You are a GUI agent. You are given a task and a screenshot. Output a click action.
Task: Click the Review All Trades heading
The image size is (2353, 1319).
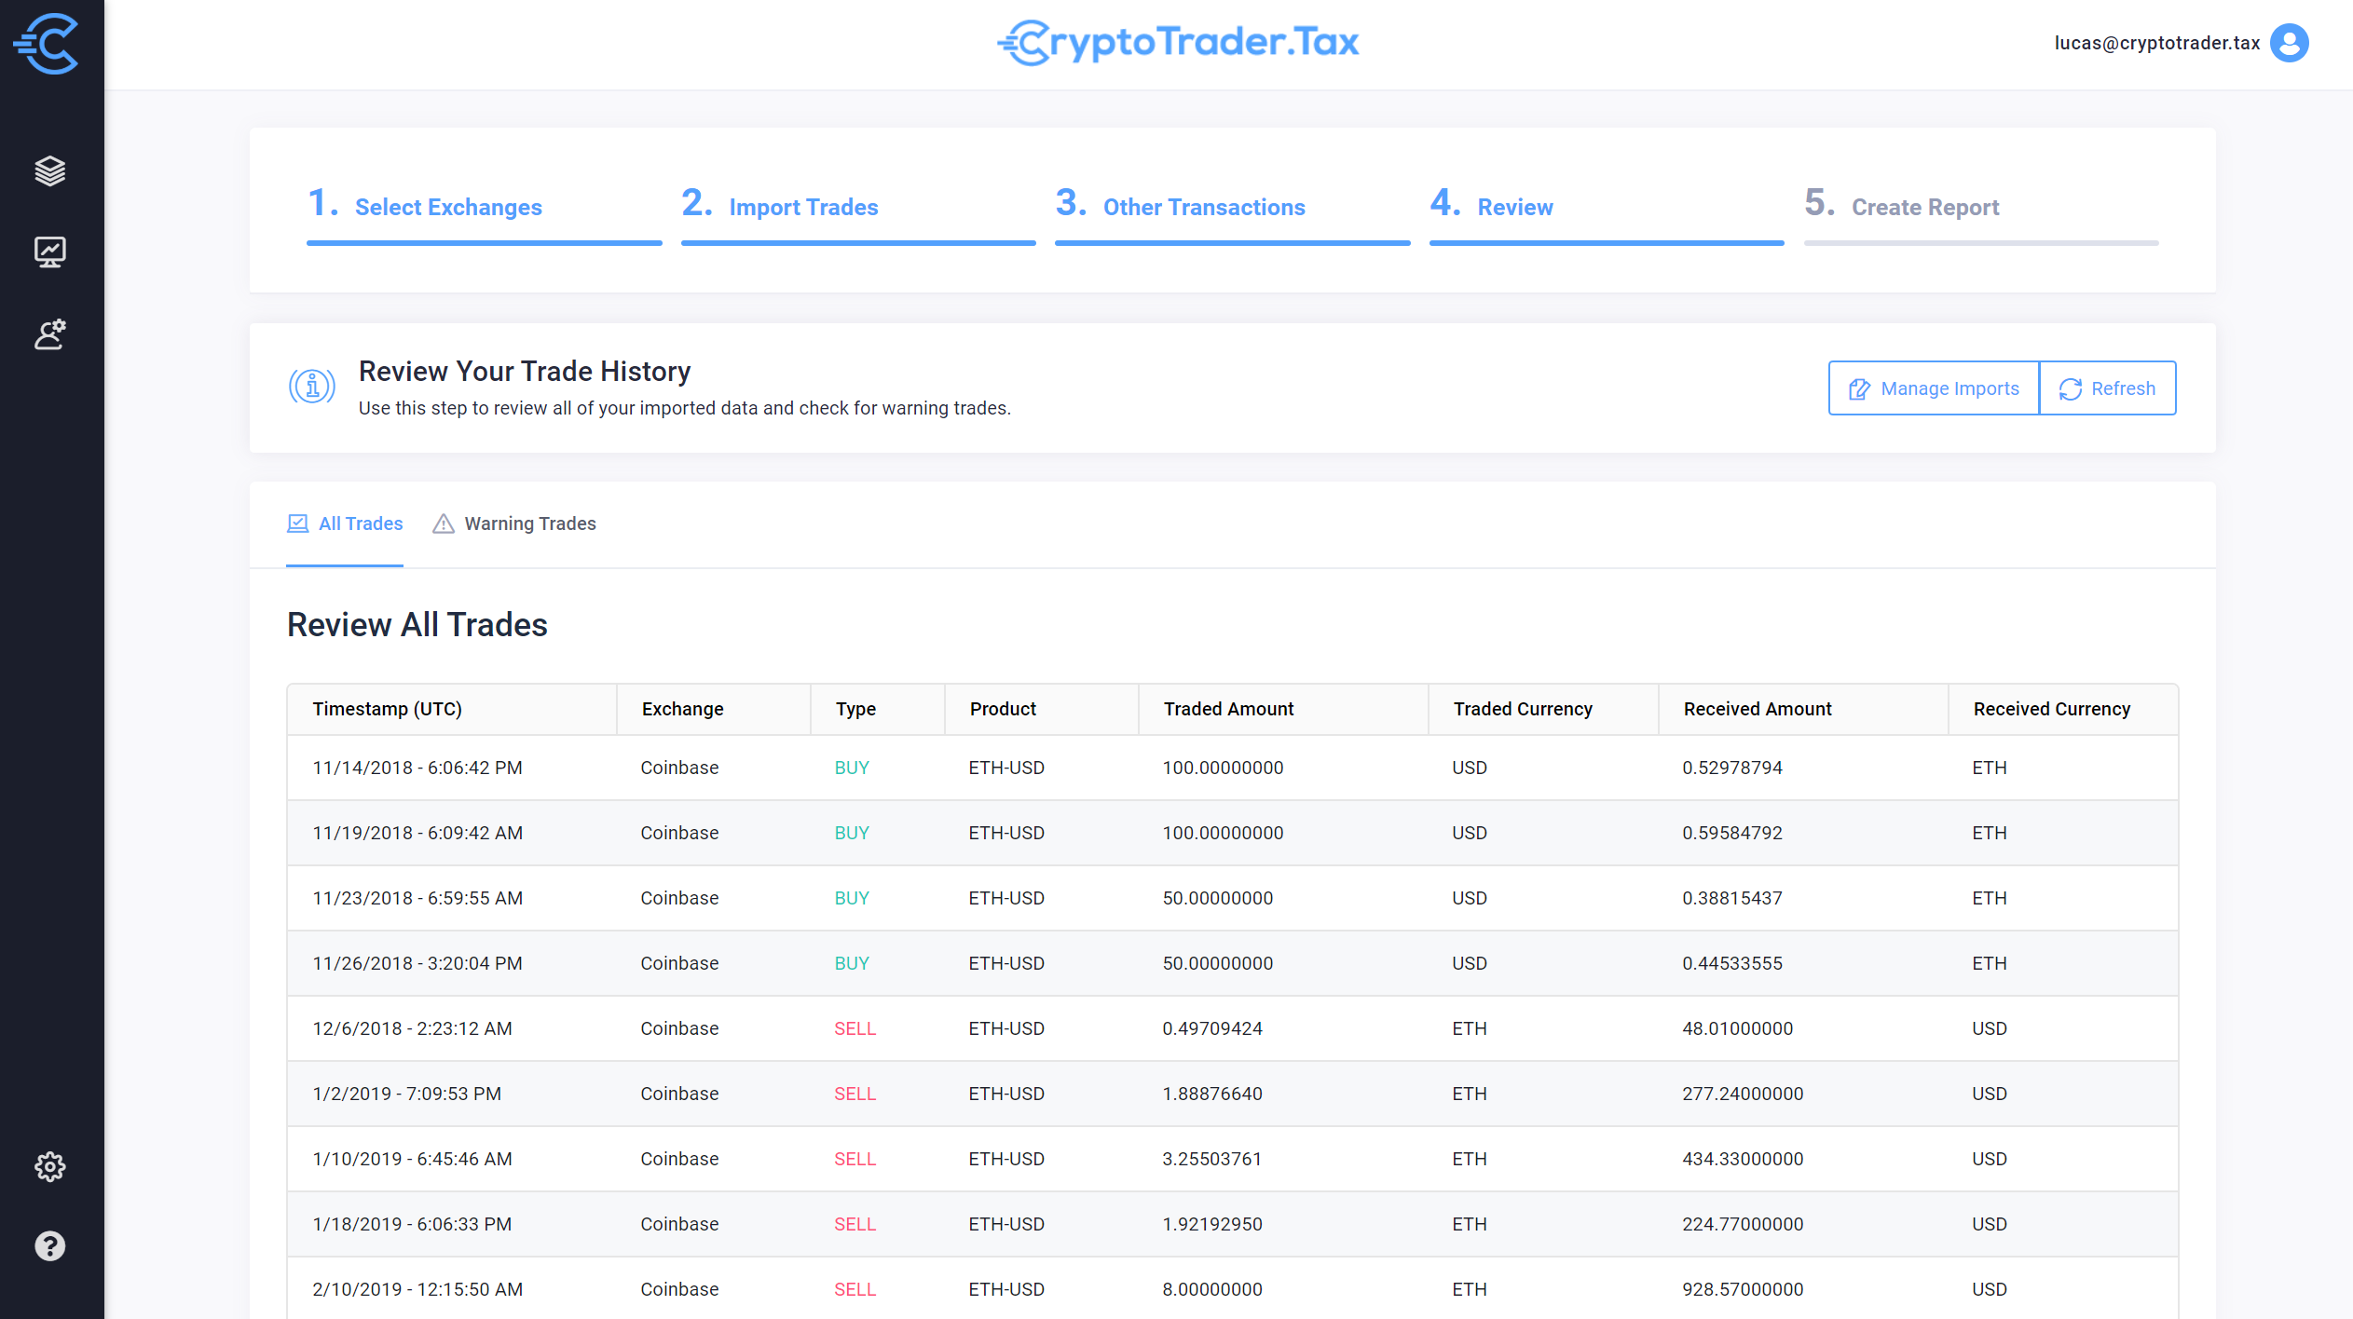tap(417, 624)
